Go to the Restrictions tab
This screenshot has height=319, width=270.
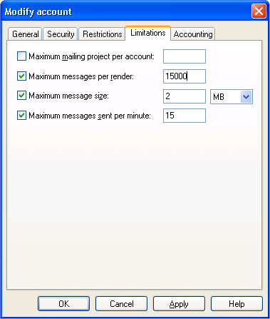102,34
